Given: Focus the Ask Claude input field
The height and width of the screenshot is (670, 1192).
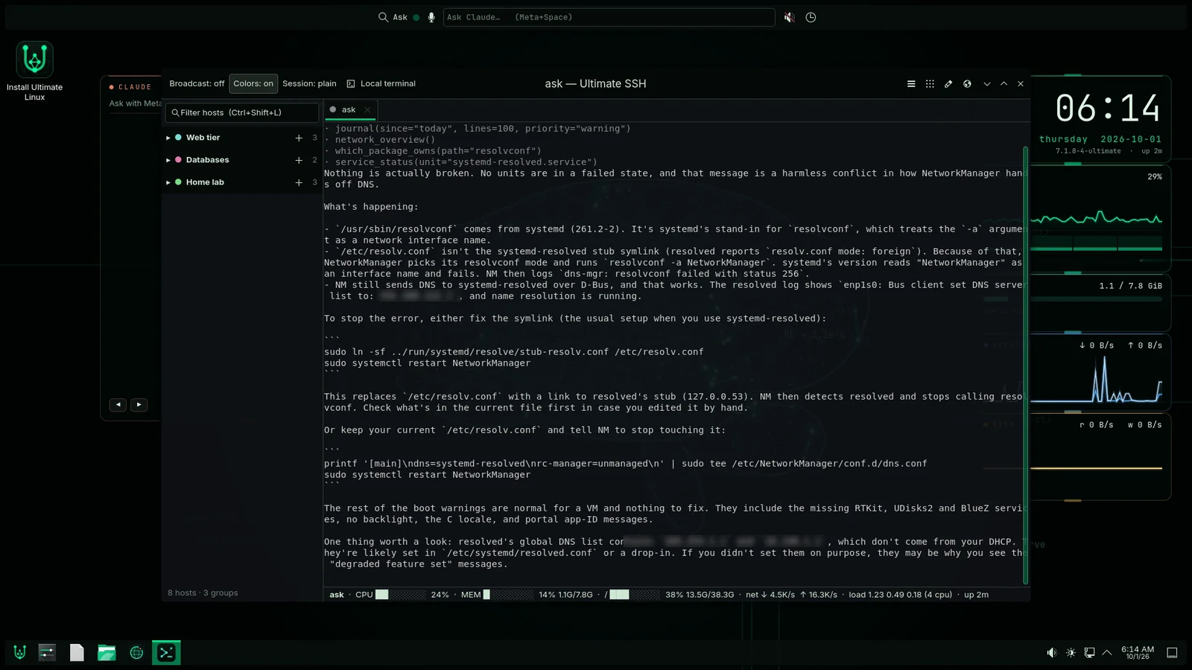Looking at the screenshot, I should click(609, 17).
